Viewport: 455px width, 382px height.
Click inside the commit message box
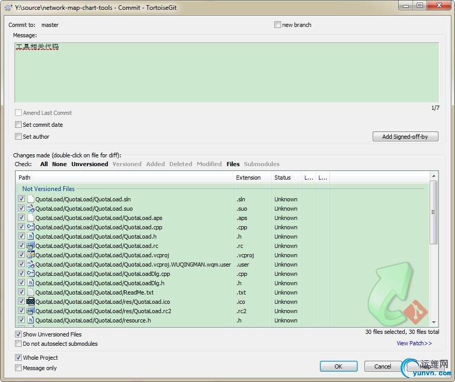(x=227, y=72)
